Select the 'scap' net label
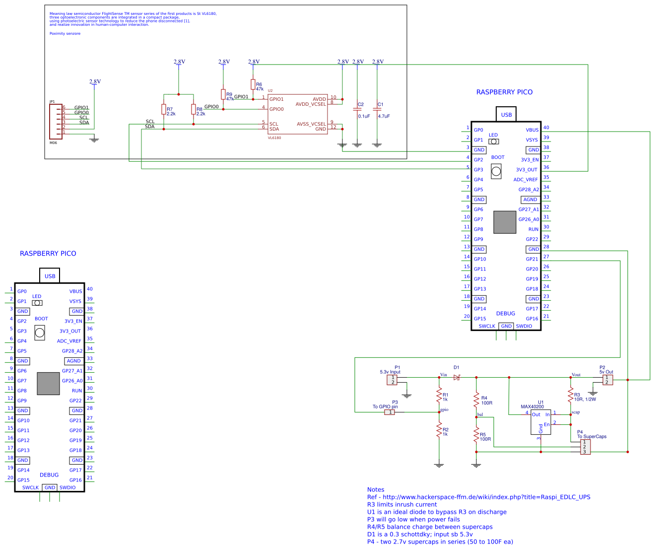655x550 pixels. (x=576, y=412)
